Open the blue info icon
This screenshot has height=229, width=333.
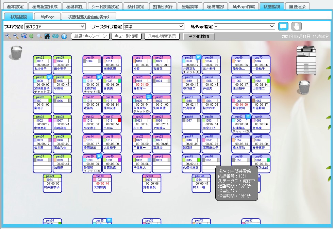[x=64, y=36]
